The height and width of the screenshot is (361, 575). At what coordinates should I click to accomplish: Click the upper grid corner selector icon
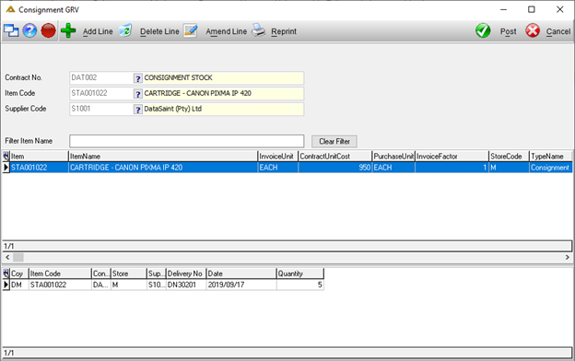click(x=6, y=157)
